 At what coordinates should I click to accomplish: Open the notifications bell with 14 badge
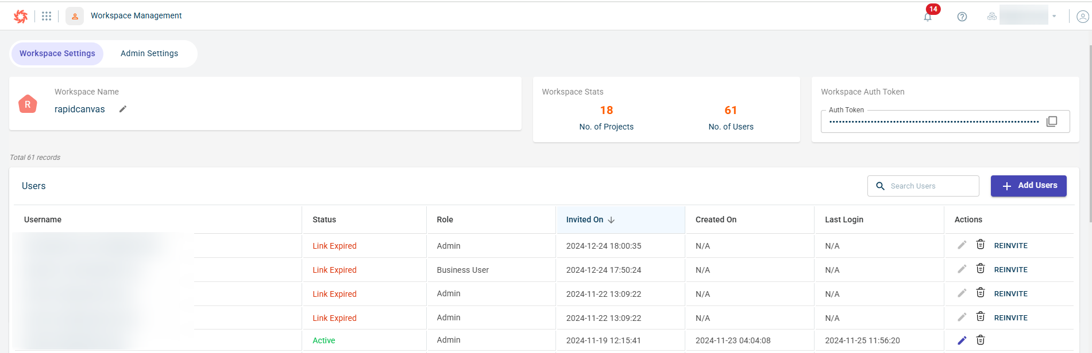click(928, 17)
